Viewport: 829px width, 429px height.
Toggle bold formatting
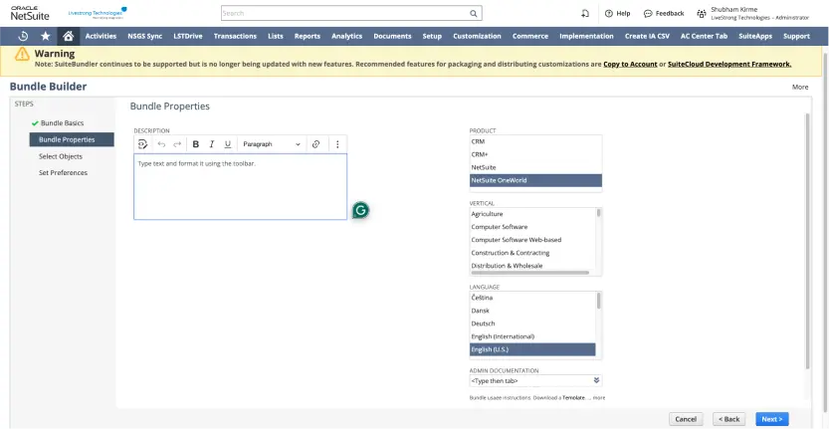pyautogui.click(x=196, y=144)
